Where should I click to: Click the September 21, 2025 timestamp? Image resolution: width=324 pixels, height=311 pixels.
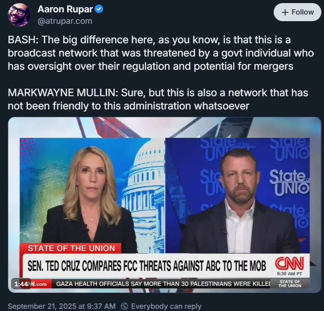(61, 306)
